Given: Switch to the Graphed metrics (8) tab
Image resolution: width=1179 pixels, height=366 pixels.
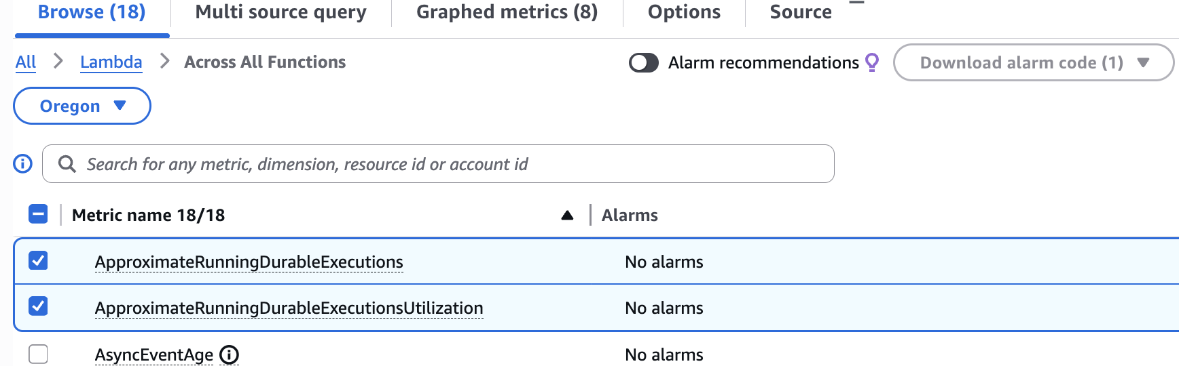Looking at the screenshot, I should coord(507,12).
